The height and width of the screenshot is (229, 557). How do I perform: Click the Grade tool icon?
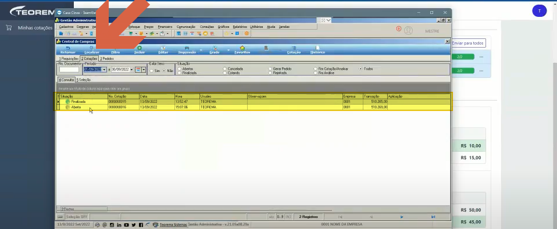coord(214,48)
